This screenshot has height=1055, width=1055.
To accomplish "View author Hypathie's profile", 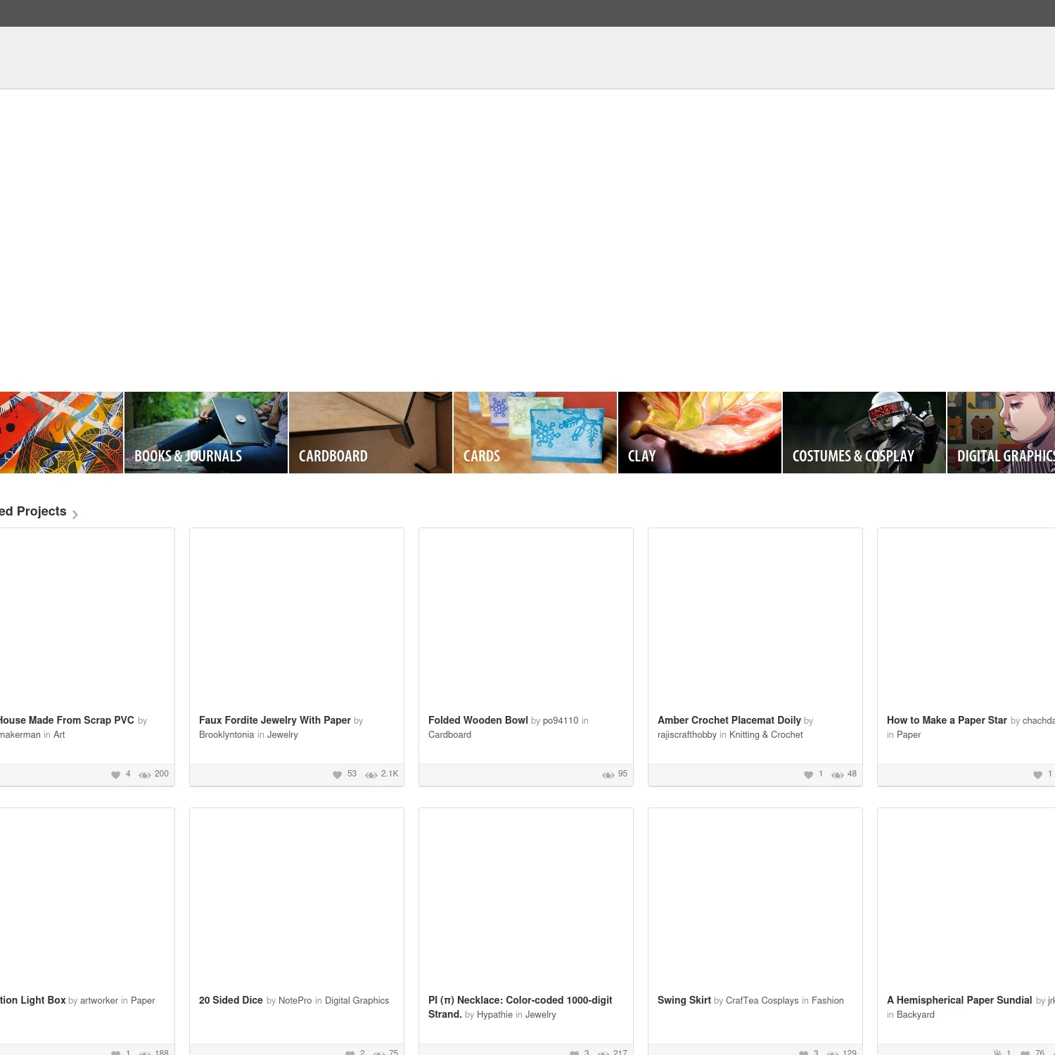I will tap(494, 1015).
